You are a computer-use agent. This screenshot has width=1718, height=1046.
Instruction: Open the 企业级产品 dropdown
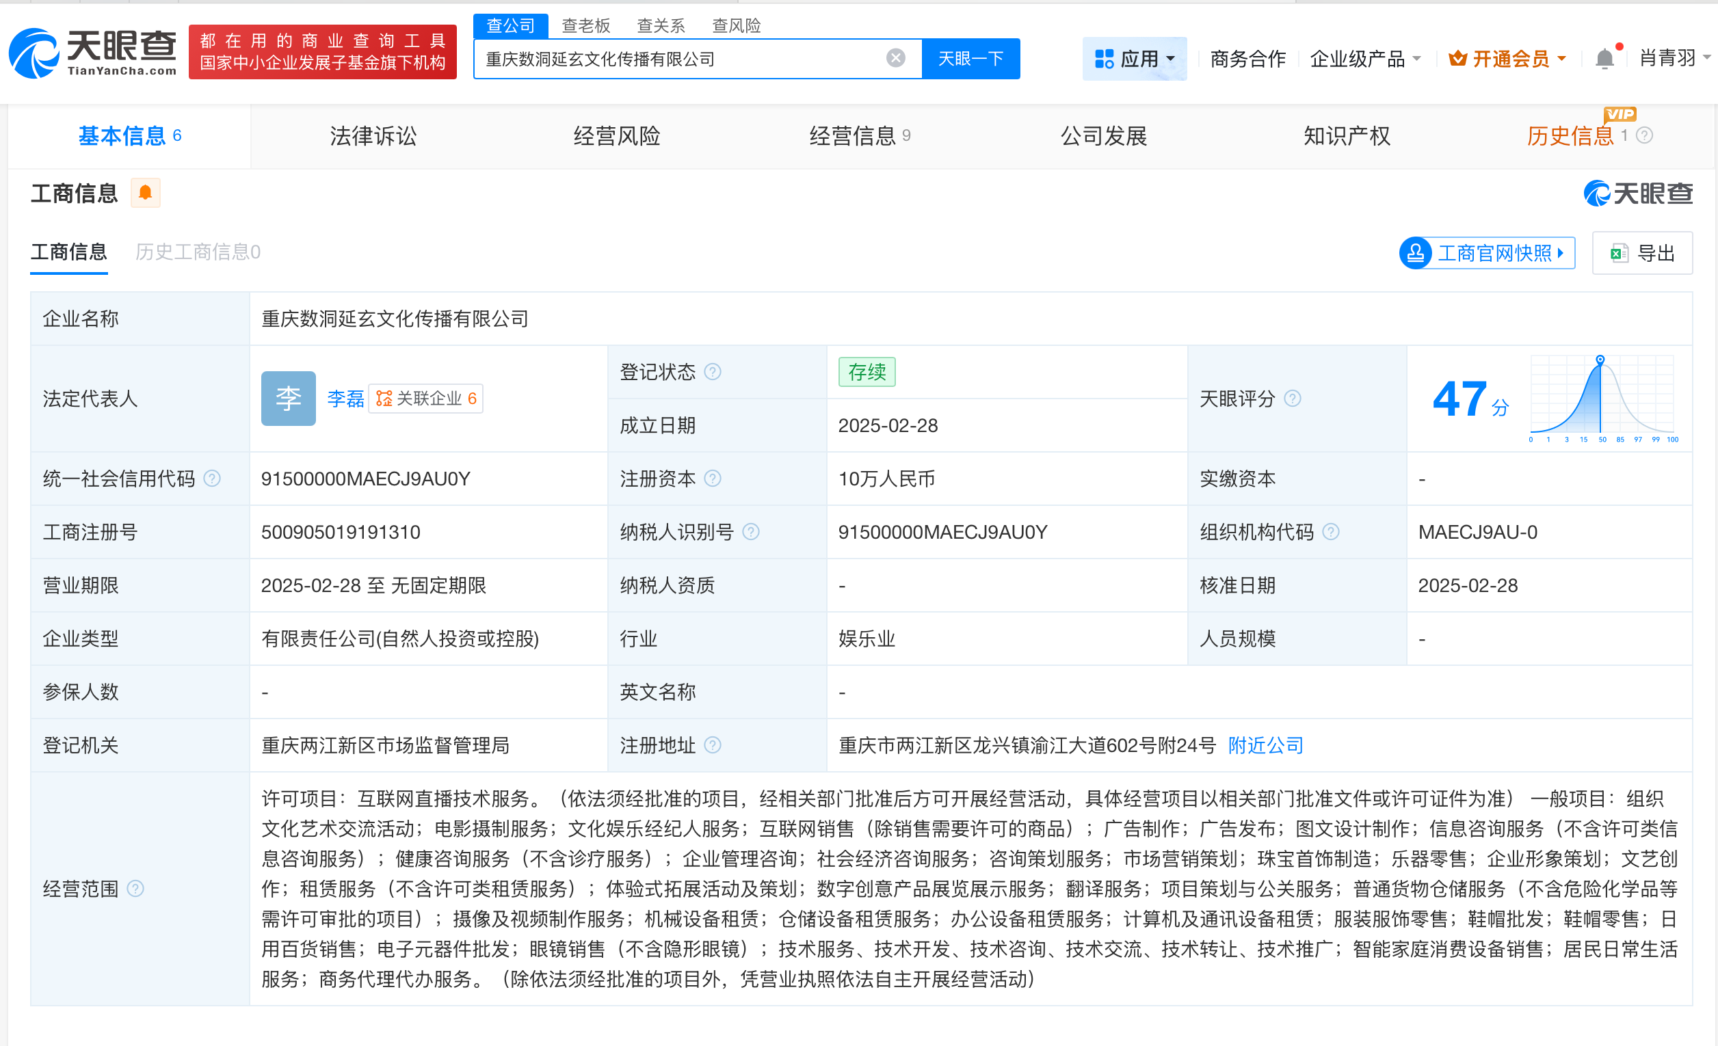(x=1364, y=58)
